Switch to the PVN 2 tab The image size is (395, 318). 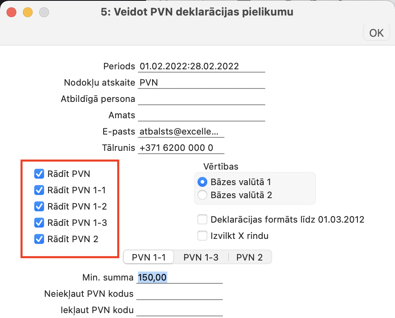pos(249,257)
